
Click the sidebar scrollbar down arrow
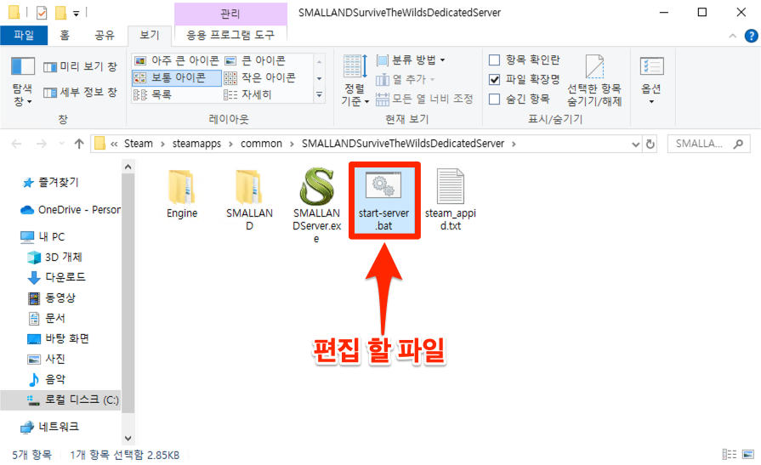[x=128, y=439]
